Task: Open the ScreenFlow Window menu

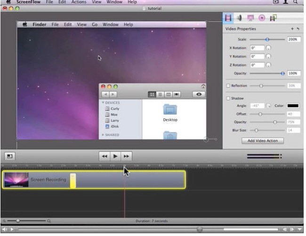Action: [114, 2]
